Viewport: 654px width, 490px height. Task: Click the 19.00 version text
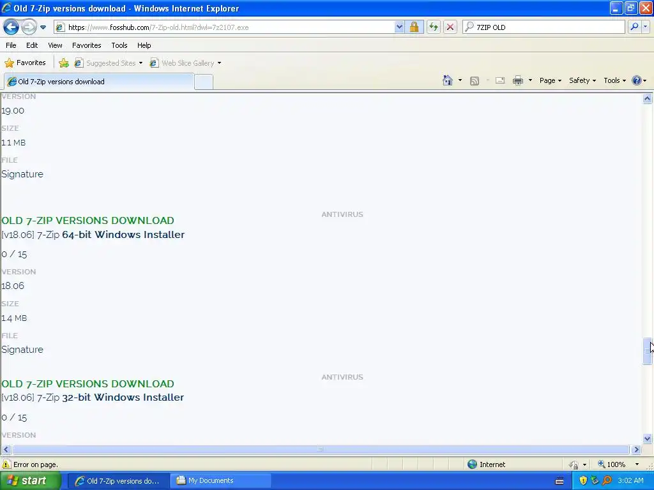(13, 111)
